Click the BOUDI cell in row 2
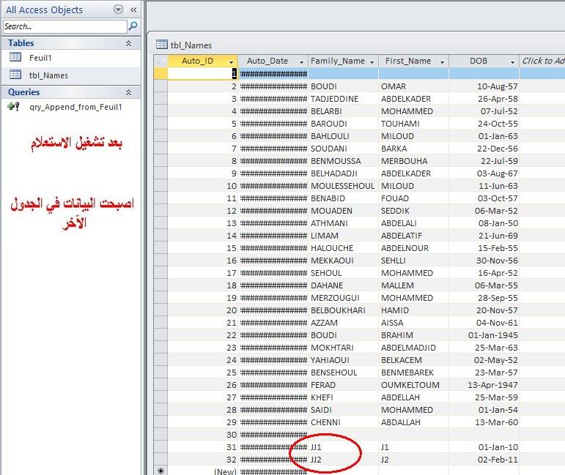Screen dimensions: 565x475 (x=343, y=86)
